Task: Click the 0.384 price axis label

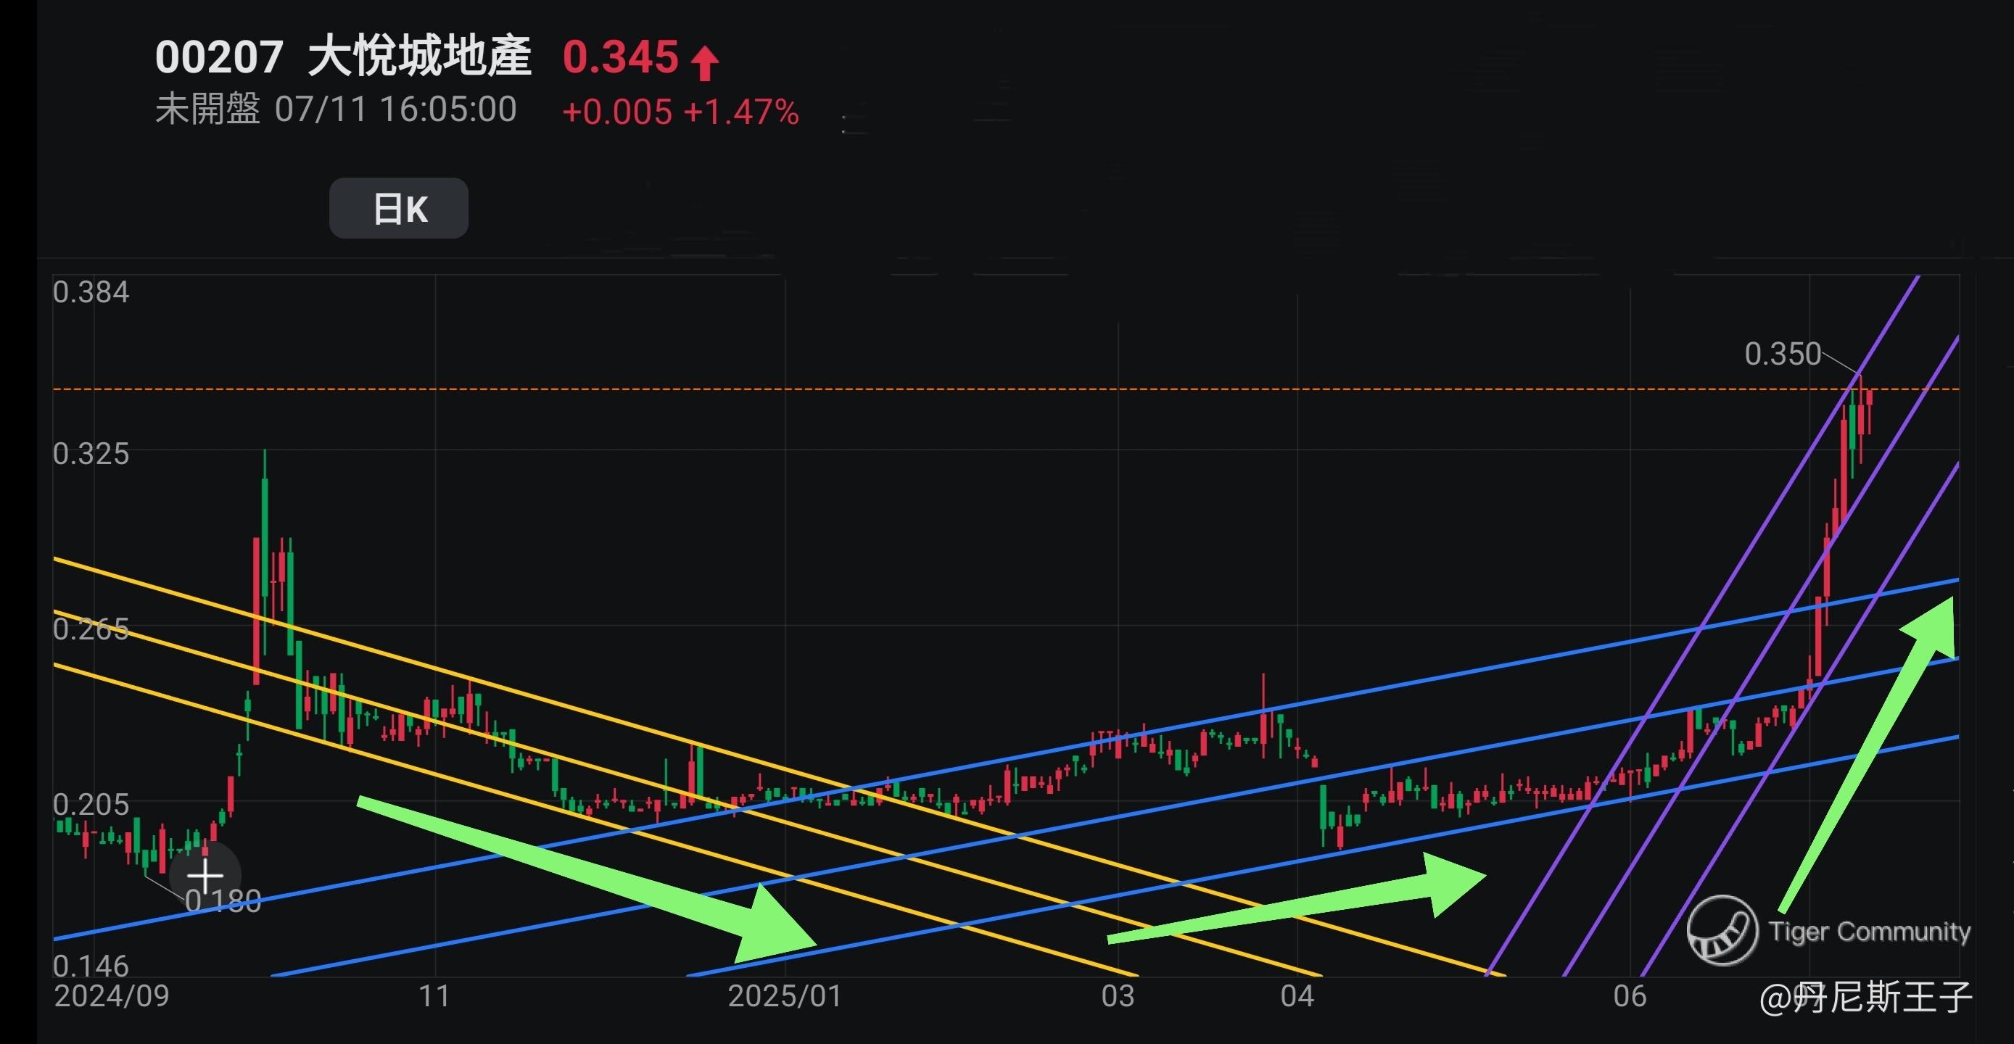Action: point(91,292)
